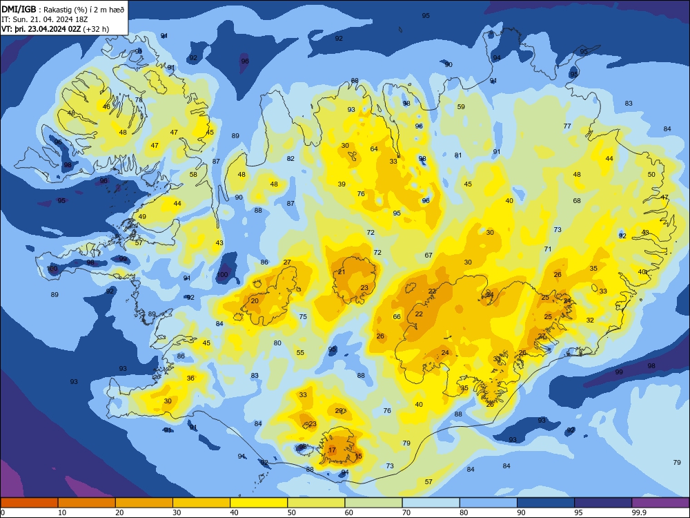Click the humidity value 50 on the map
This screenshot has height=518, width=690.
[652, 175]
